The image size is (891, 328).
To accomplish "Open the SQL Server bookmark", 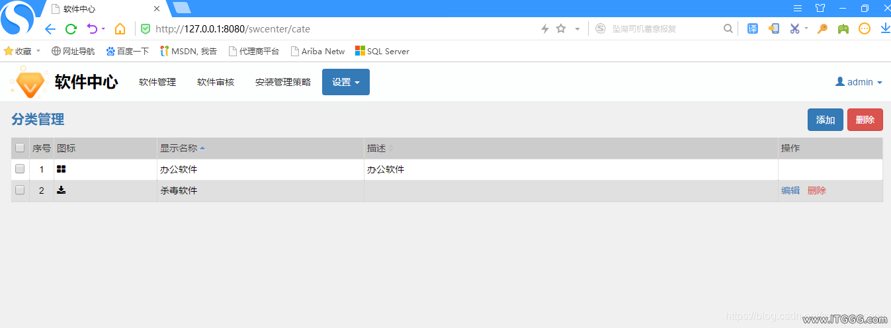I will [x=382, y=51].
